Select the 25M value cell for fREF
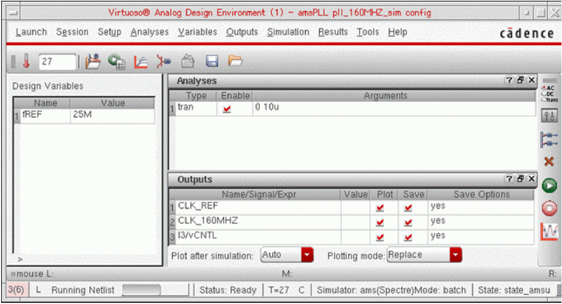This screenshot has width=562, height=304. pos(113,115)
